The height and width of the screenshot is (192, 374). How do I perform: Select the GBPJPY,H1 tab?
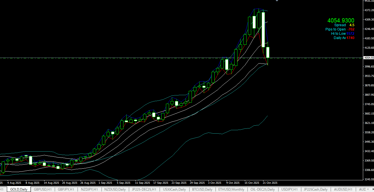[66, 189]
